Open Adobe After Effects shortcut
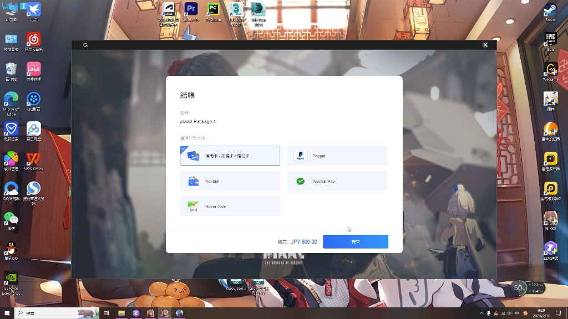 [169, 10]
